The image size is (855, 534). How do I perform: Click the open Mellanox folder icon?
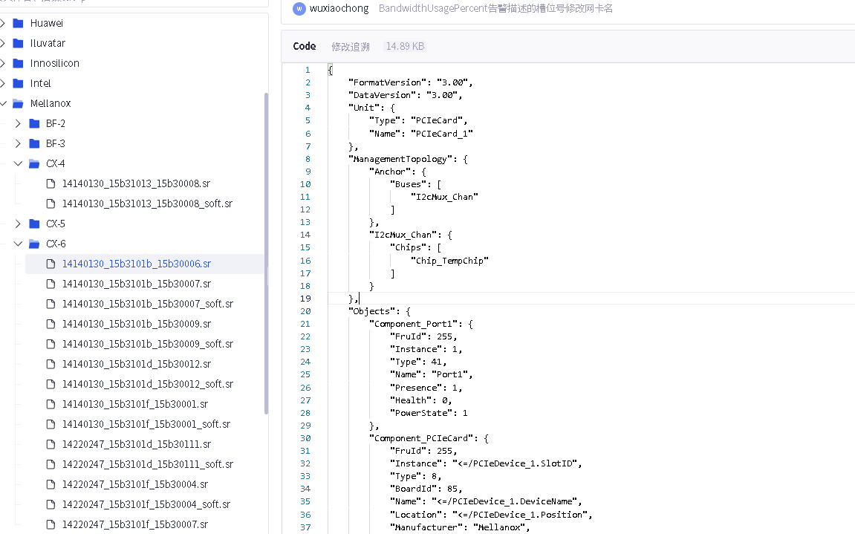pos(19,103)
